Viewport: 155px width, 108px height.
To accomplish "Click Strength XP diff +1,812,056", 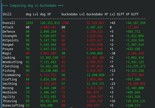I will click(135, 36).
